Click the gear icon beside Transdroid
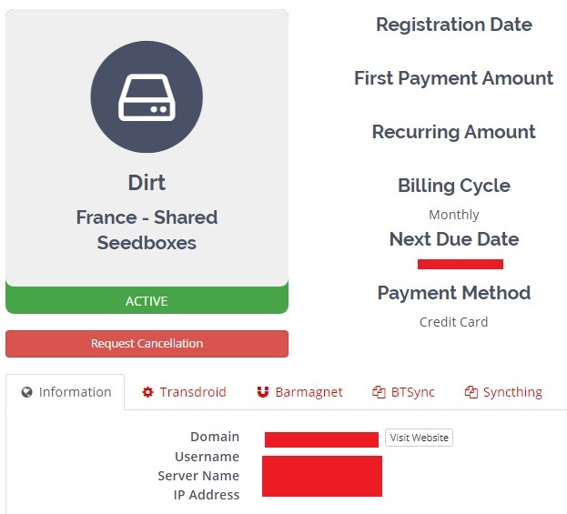 pos(147,392)
